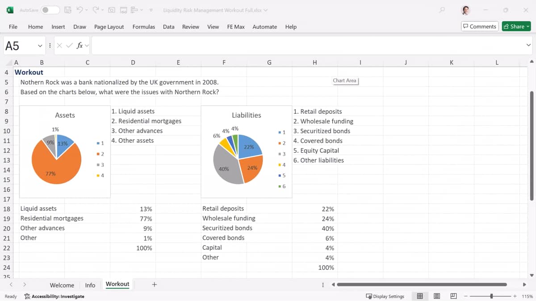Click the Accessibility: Investigate status item

click(54, 296)
